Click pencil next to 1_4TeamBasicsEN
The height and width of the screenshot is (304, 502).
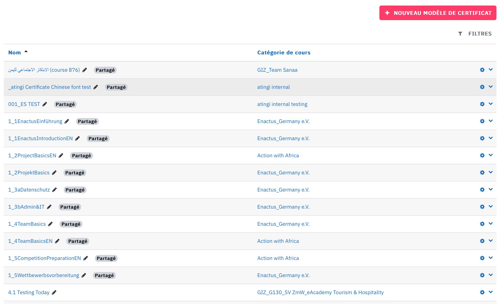pos(57,241)
